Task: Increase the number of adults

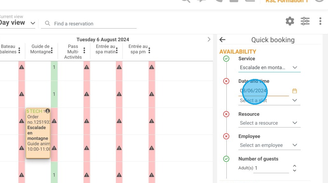Action: pyautogui.click(x=295, y=166)
